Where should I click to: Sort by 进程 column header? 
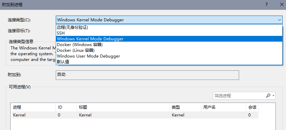[34, 107]
